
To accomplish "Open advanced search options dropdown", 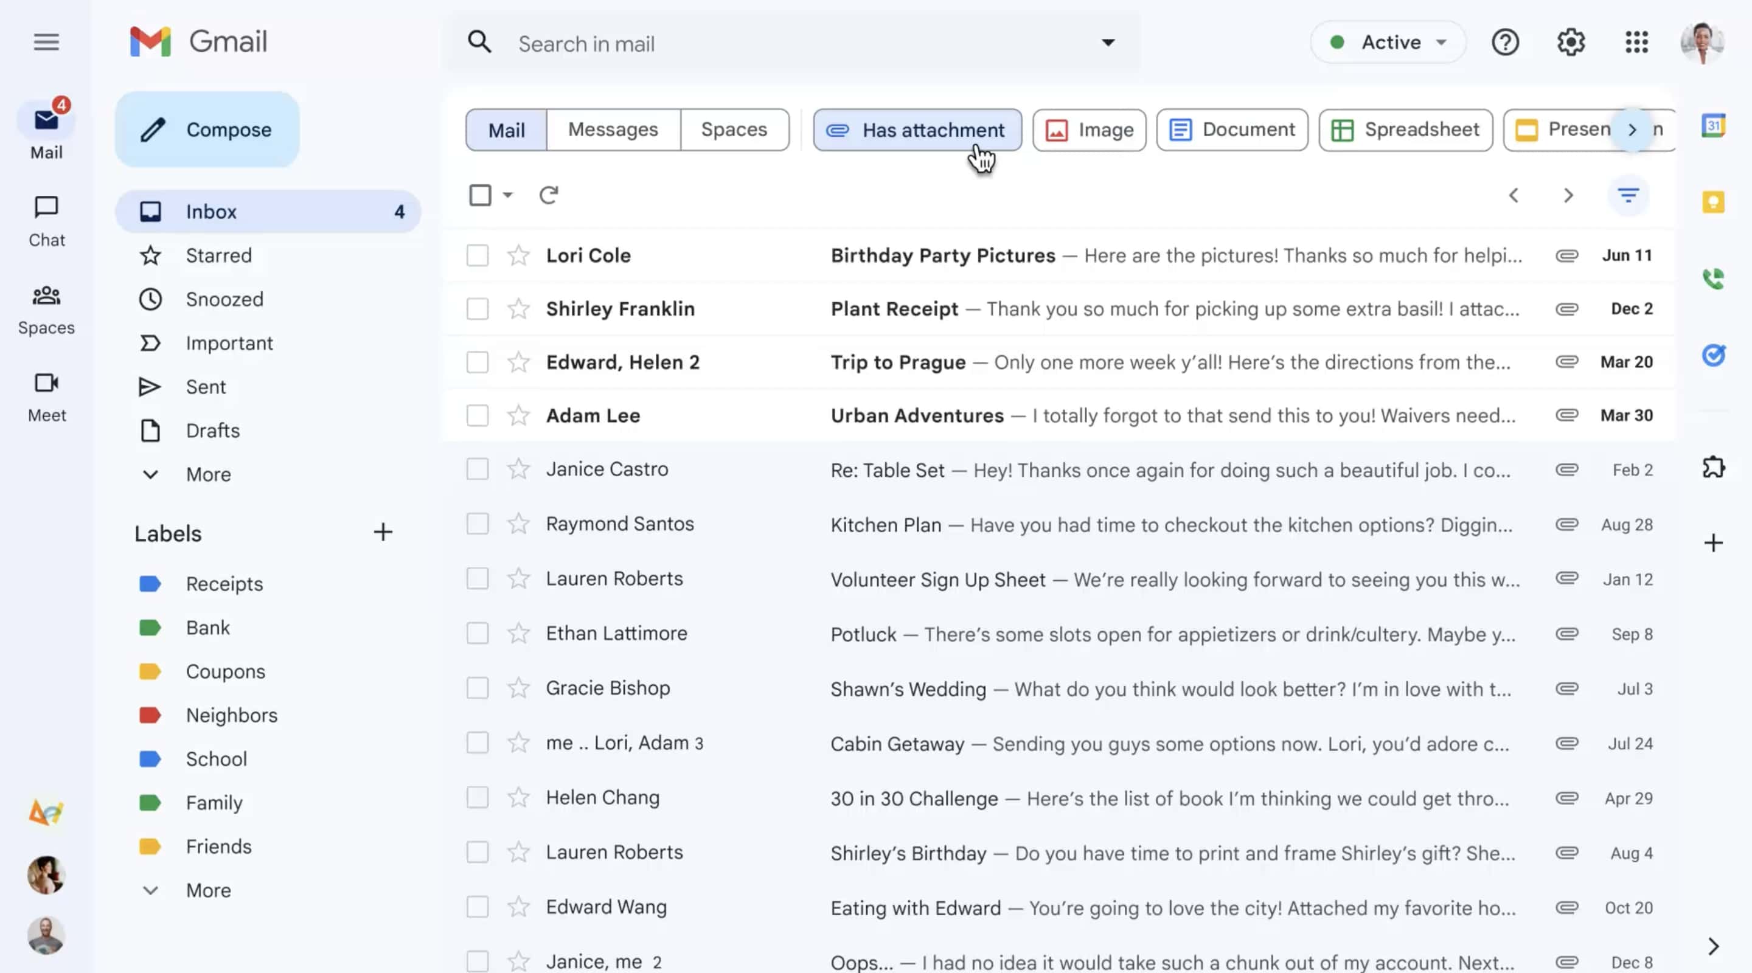I will (x=1107, y=42).
